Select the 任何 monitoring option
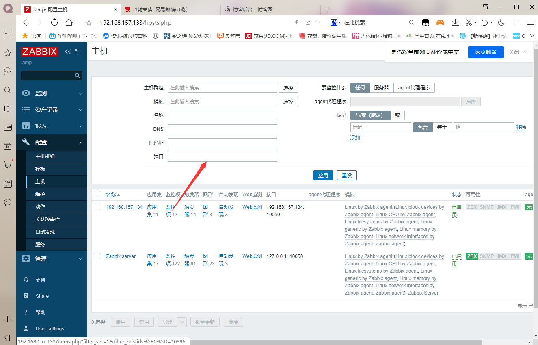The height and width of the screenshot is (345, 538). coord(360,87)
